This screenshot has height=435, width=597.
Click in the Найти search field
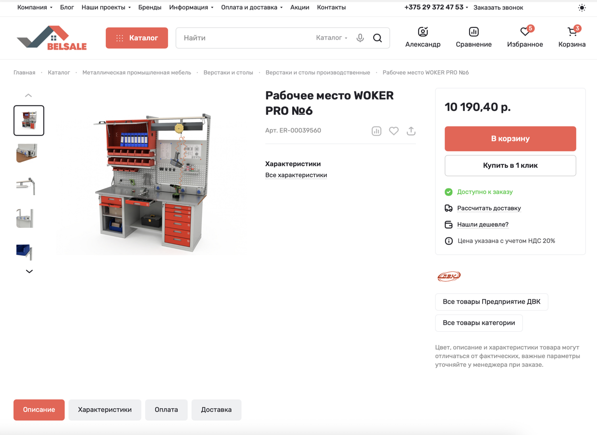coord(245,38)
